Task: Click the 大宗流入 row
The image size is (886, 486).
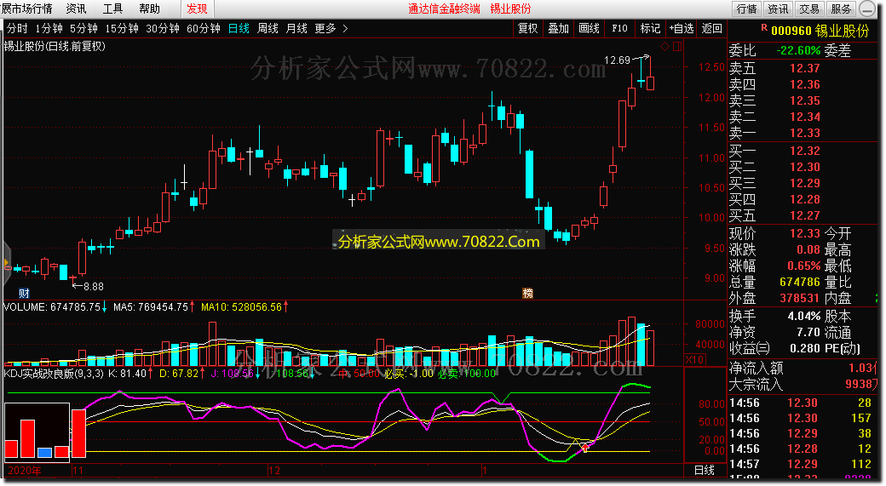Action: coord(803,385)
